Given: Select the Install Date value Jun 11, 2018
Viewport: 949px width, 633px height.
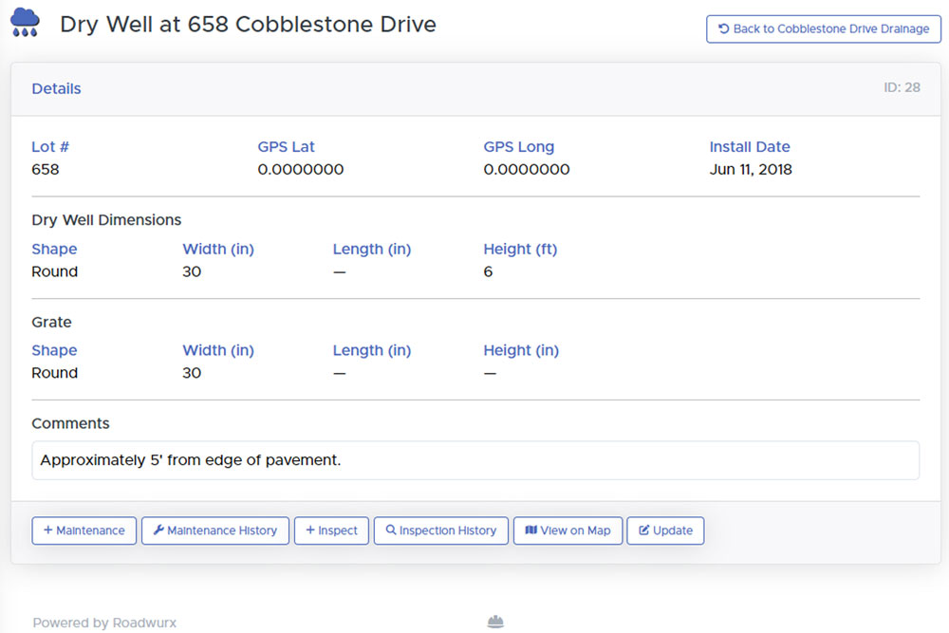Looking at the screenshot, I should [750, 170].
